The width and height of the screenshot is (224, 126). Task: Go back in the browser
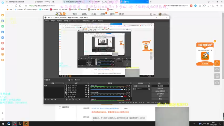coord(8,6)
